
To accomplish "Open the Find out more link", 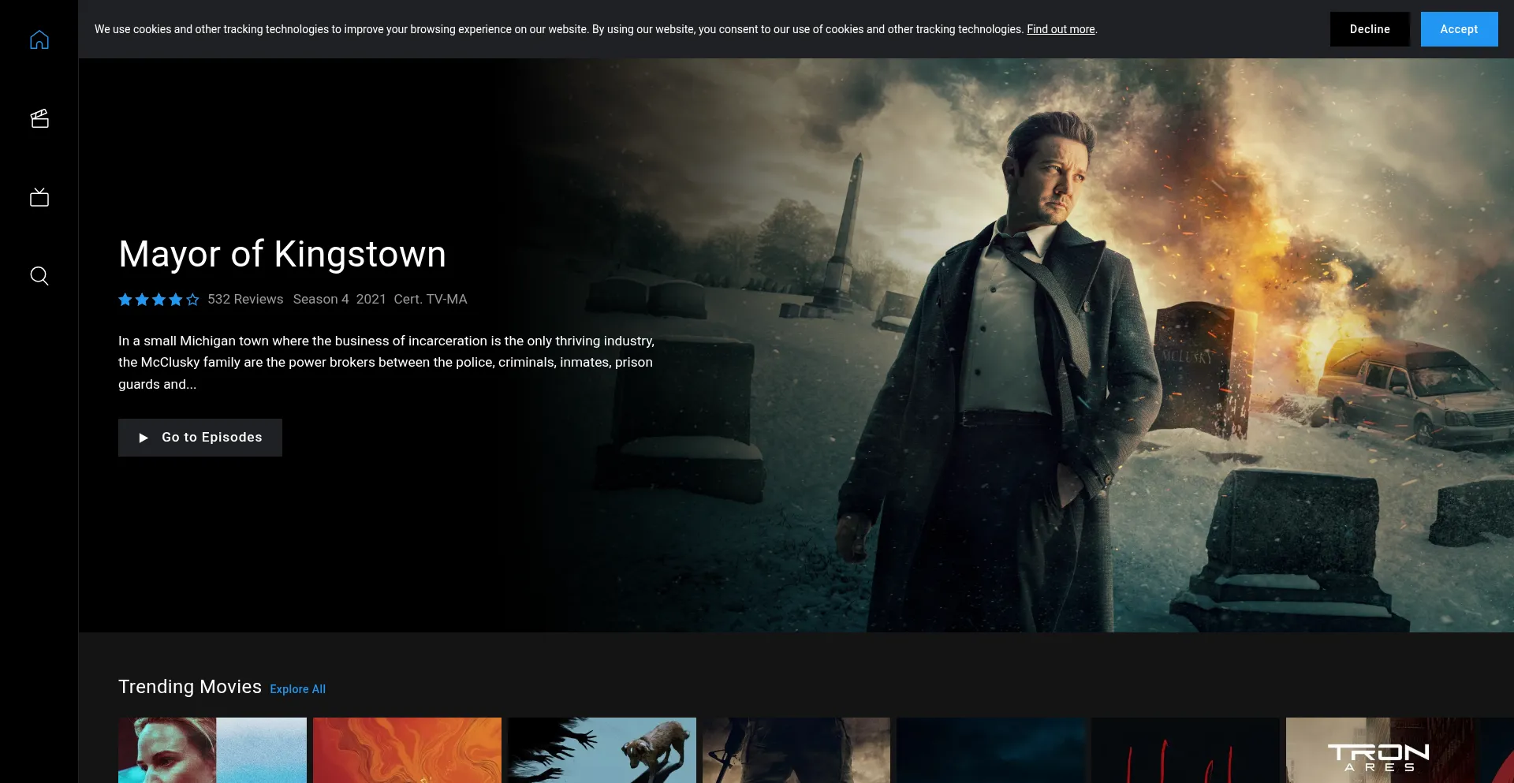I will click(x=1060, y=29).
